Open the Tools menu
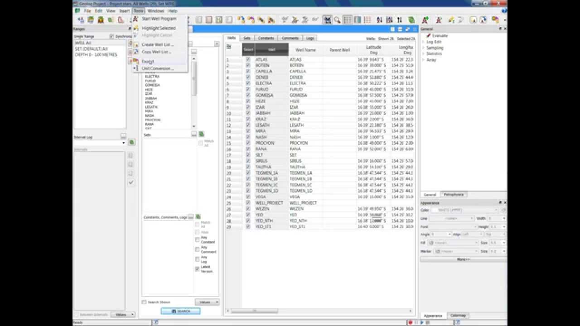 [139, 10]
